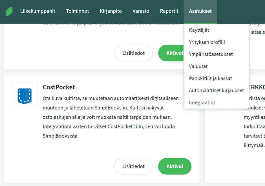
Task: Click the text line starting 'Ota kuva kuitista'
Action: (111, 98)
